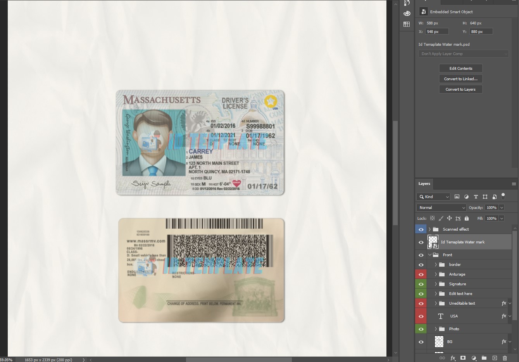Add layer style fx button

tap(452, 358)
